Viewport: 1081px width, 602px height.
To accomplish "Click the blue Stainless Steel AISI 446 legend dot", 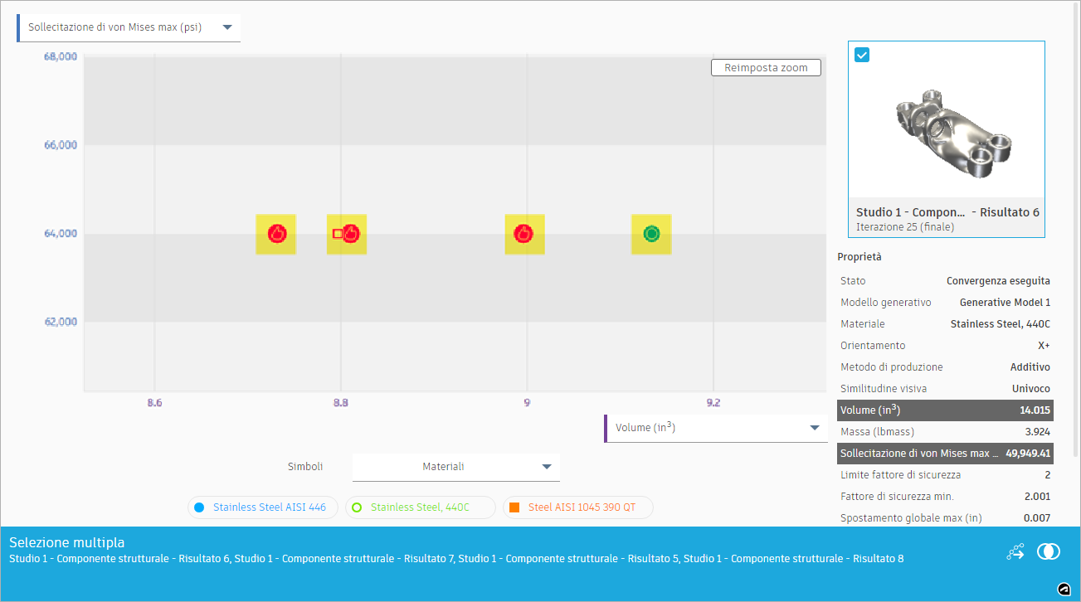I will pyautogui.click(x=199, y=507).
